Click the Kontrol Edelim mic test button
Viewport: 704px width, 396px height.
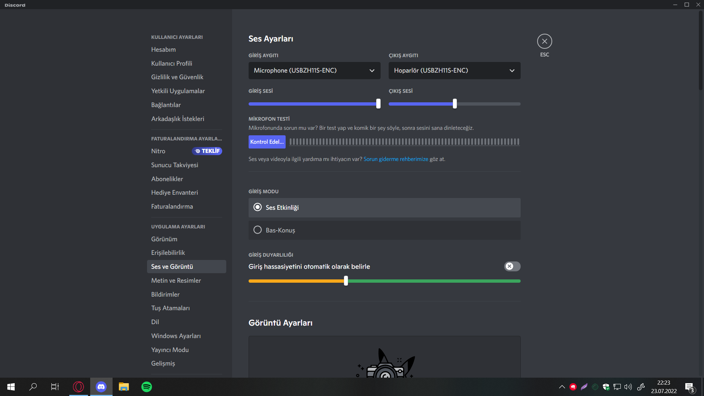(267, 142)
